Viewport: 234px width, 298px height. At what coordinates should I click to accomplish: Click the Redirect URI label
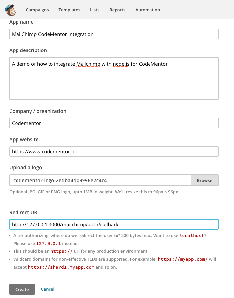coord(24,213)
